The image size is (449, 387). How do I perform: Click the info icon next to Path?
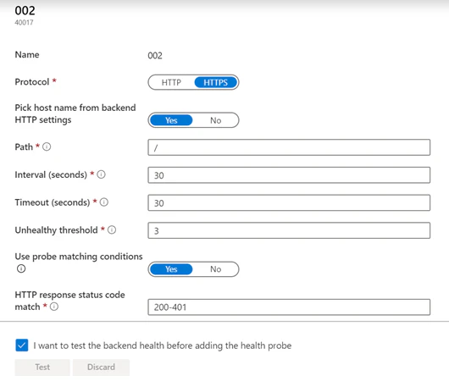47,147
